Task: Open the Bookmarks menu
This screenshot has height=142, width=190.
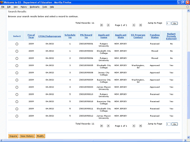Action: (34, 7)
